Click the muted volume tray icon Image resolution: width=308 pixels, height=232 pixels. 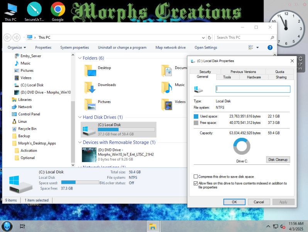point(283,227)
